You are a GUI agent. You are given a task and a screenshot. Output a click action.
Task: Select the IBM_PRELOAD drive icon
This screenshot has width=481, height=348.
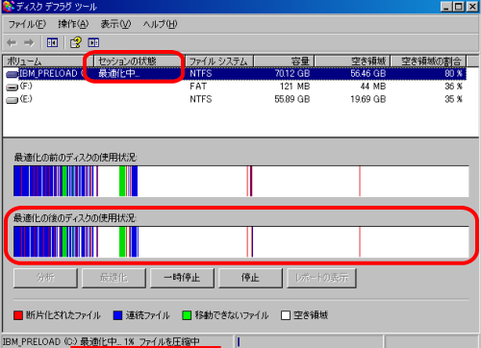click(x=13, y=74)
